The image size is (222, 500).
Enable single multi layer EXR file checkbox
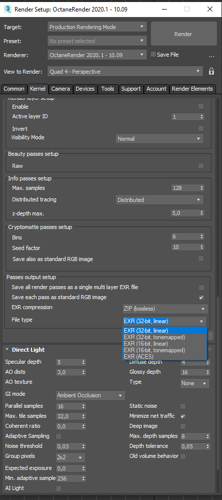click(x=201, y=287)
